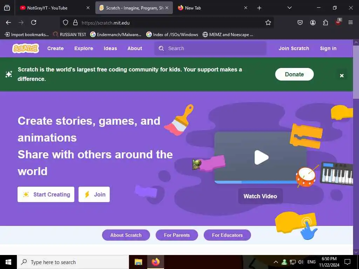The width and height of the screenshot is (359, 269).
Task: Click the Firefox taskbar icon
Action: point(156,262)
